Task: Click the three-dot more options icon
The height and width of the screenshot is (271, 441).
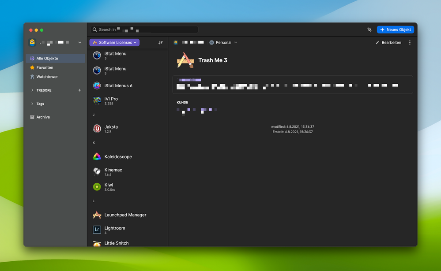Action: (x=410, y=42)
